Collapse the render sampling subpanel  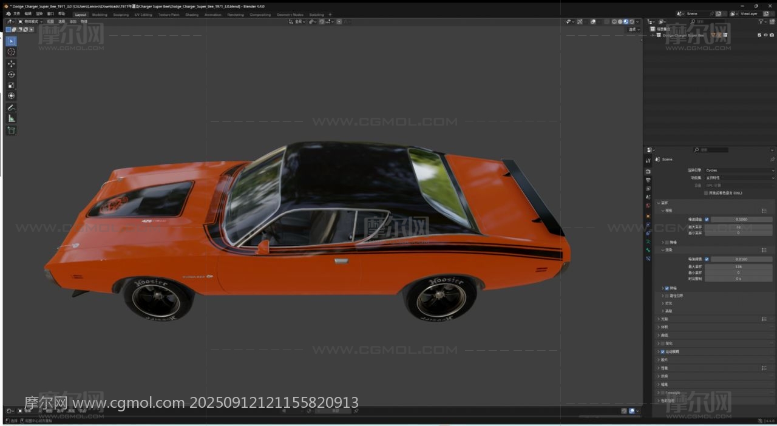point(663,250)
